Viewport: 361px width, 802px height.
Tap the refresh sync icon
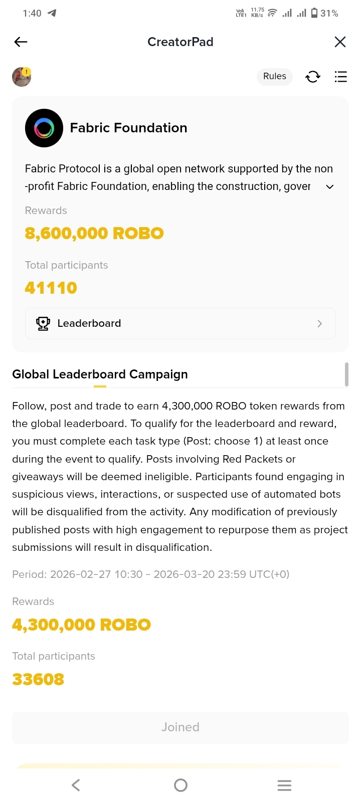pos(313,77)
